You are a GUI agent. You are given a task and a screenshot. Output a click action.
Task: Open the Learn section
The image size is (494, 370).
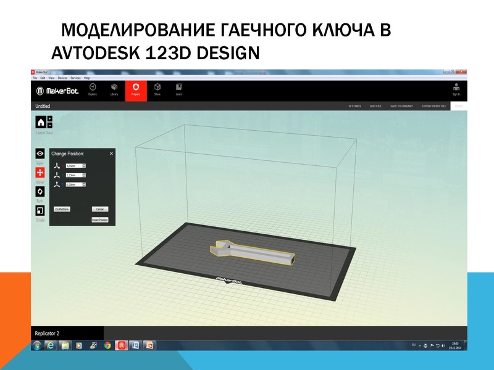click(178, 90)
